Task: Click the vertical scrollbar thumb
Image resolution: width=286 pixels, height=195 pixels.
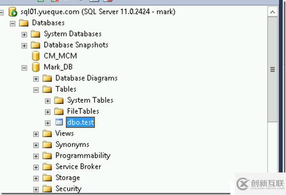Action: coord(273,70)
